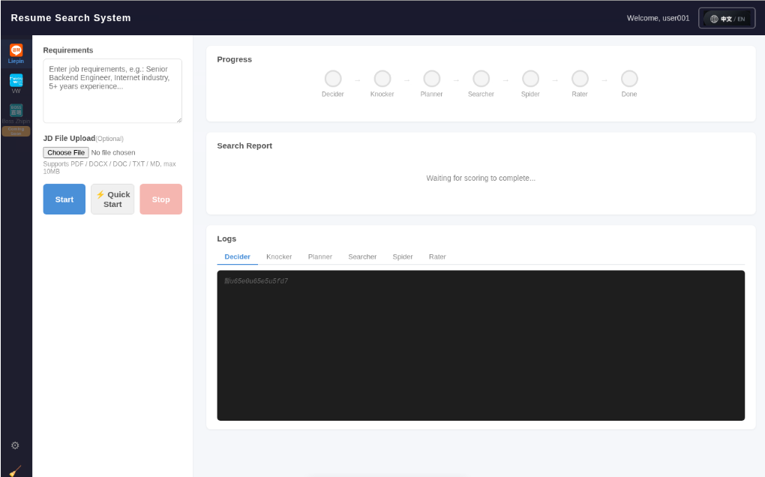Open settings via the gear icon
This screenshot has height=477, width=765.
tap(15, 445)
